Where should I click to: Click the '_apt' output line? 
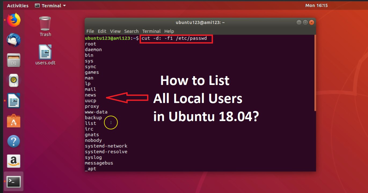pos(90,169)
